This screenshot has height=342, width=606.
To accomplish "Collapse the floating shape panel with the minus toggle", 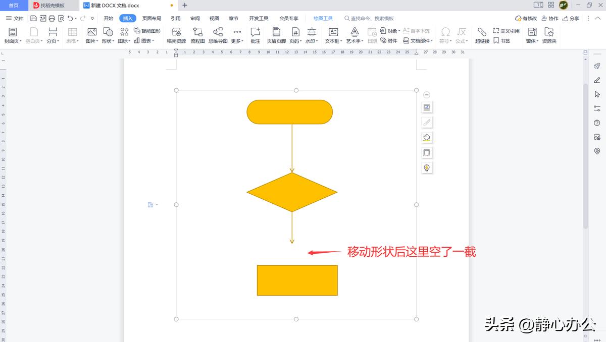I will tap(427, 94).
